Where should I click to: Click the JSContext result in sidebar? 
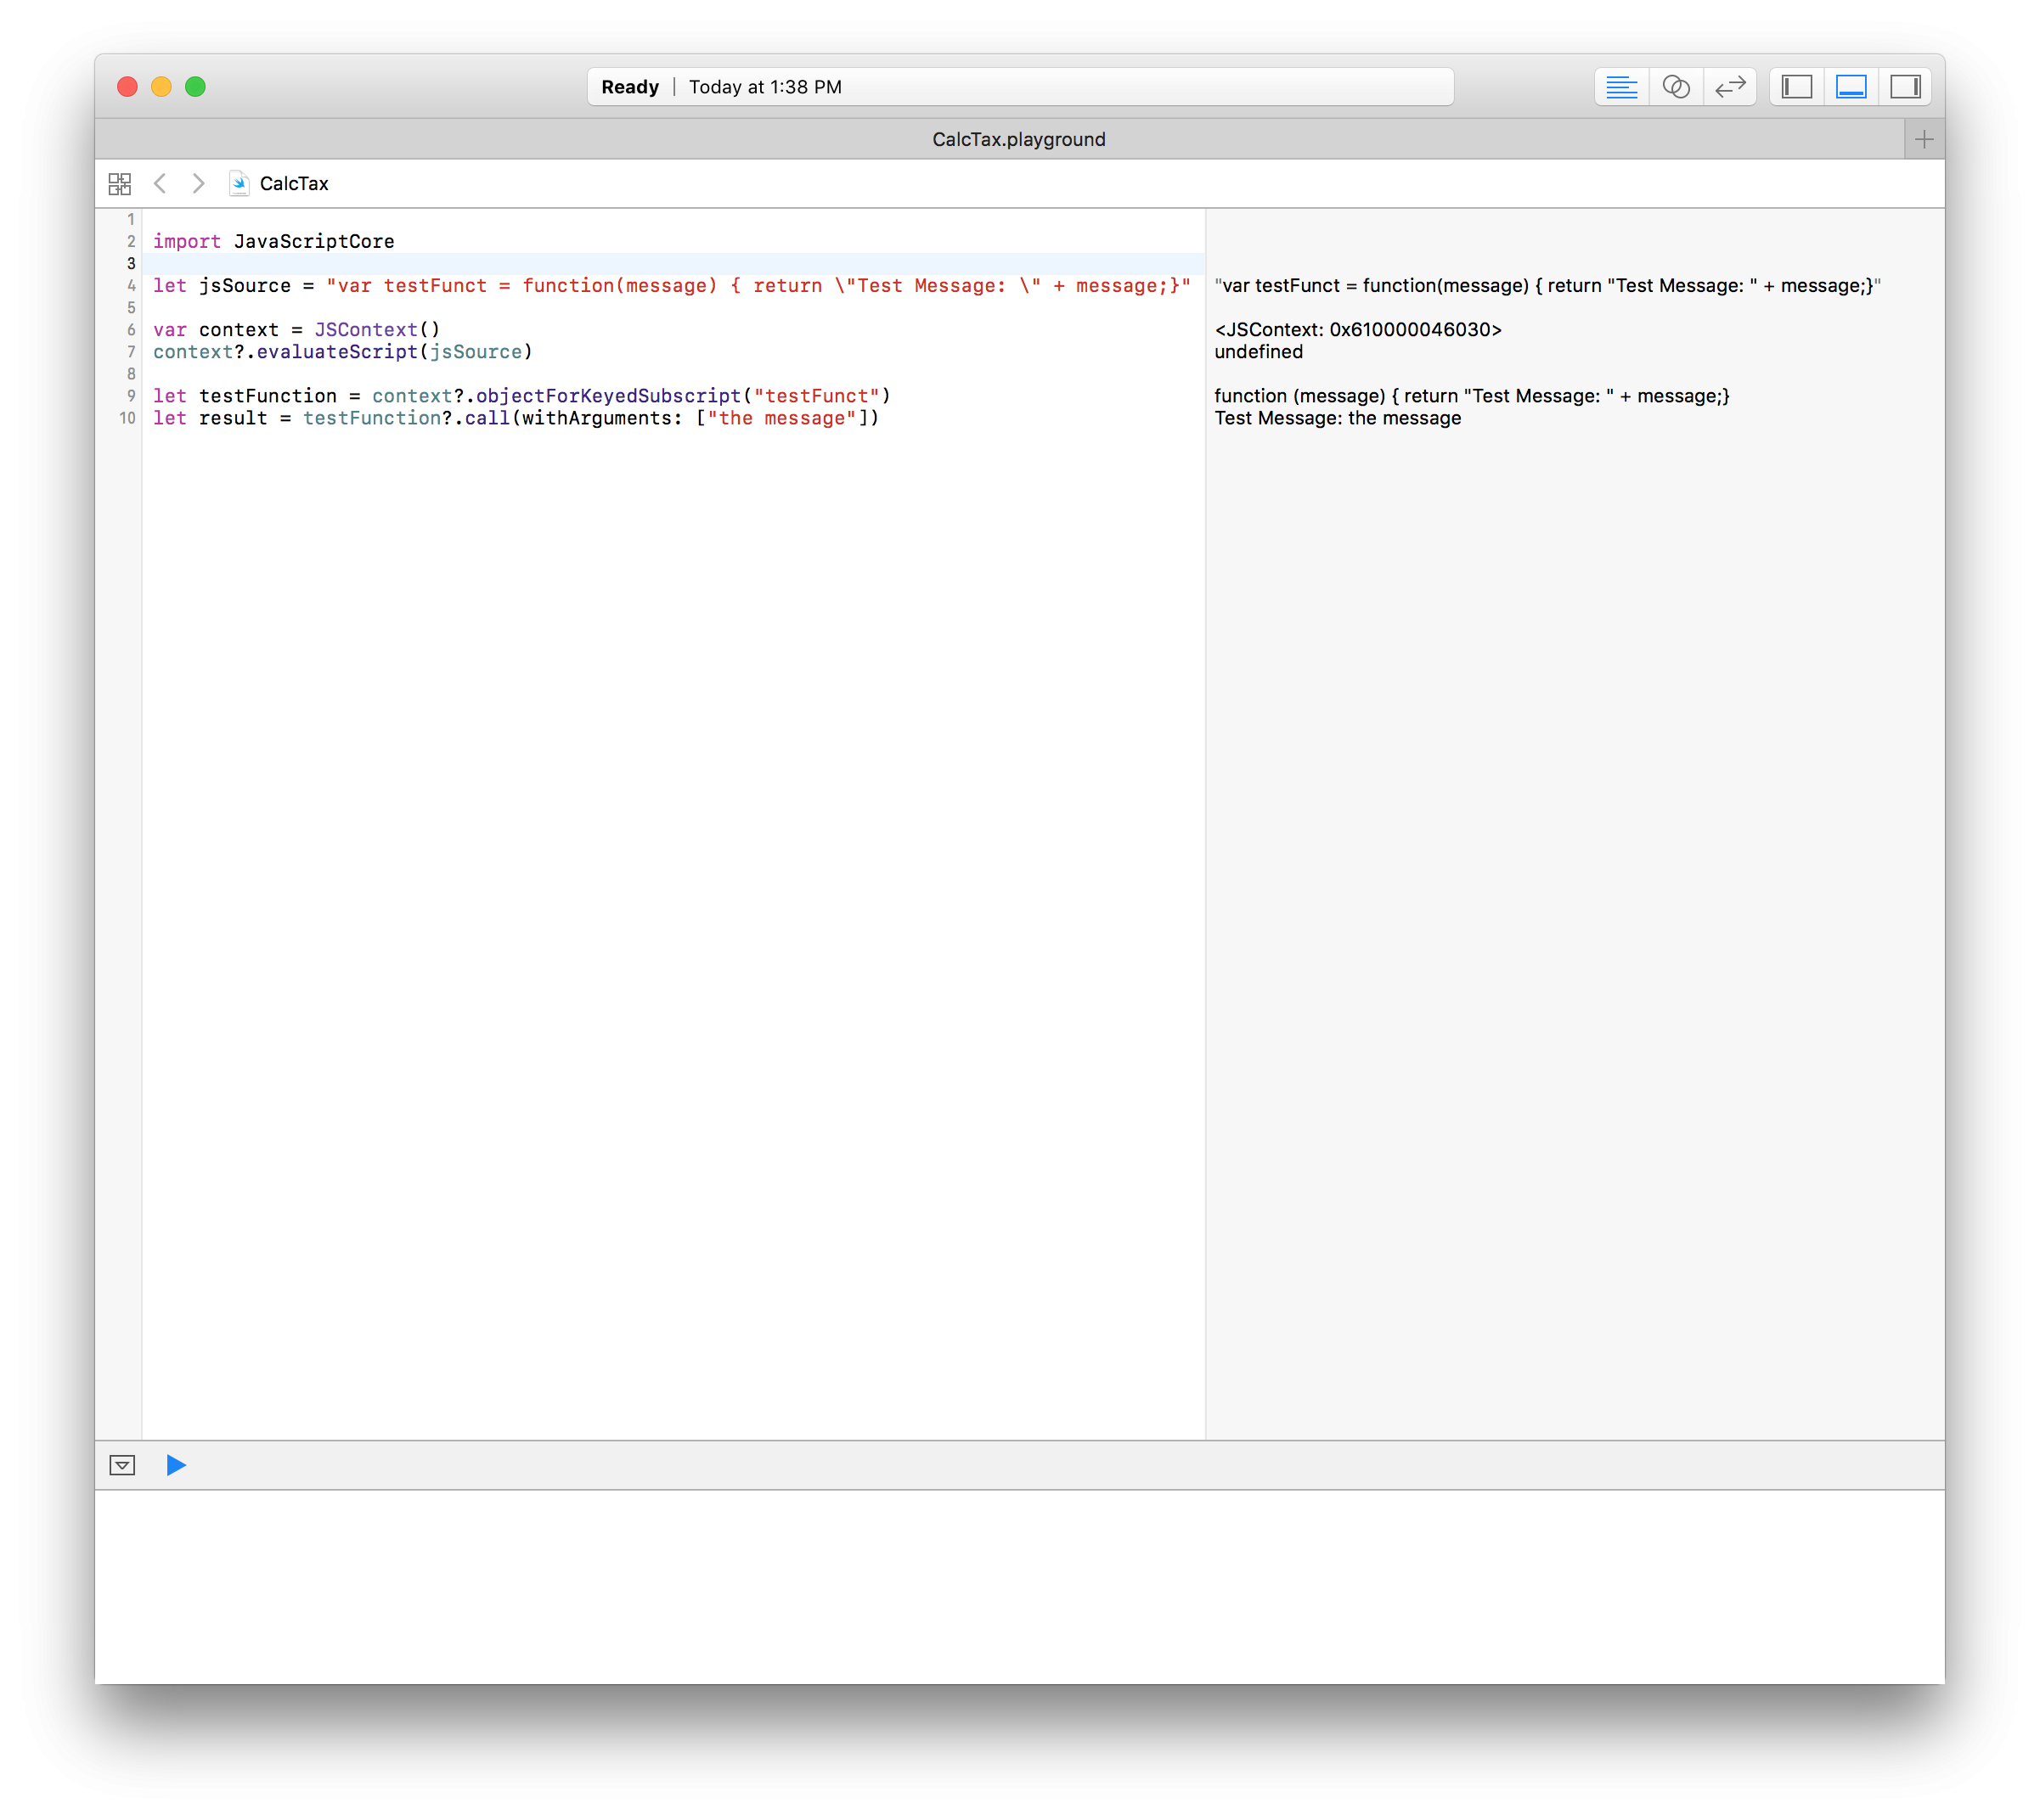[1356, 330]
